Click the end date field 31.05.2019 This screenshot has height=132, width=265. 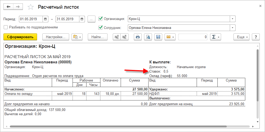[x=67, y=19]
